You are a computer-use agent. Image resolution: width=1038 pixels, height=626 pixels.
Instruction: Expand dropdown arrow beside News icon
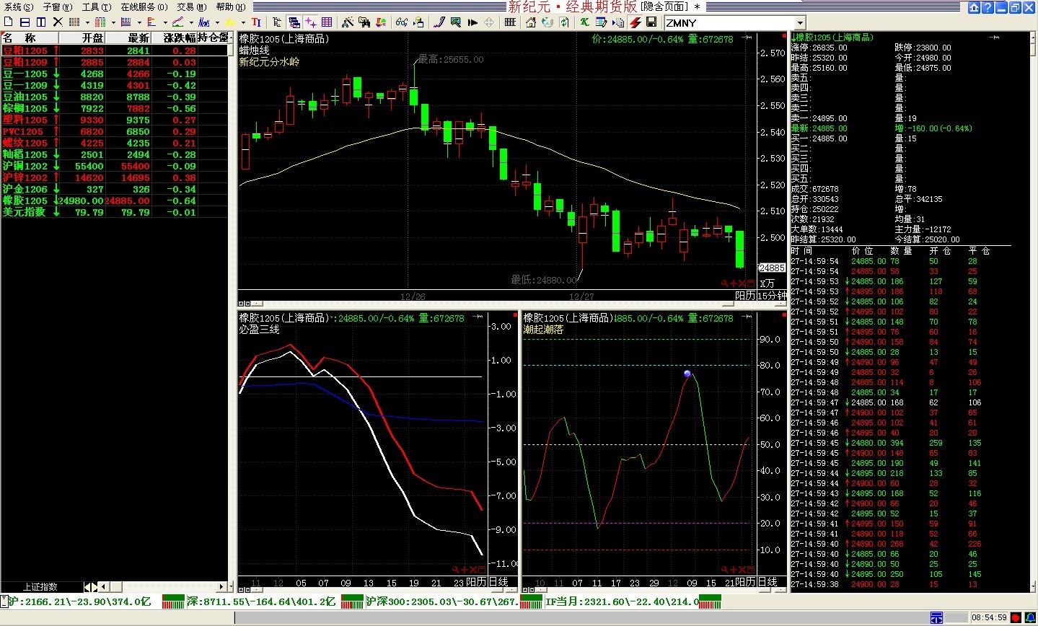[217, 22]
